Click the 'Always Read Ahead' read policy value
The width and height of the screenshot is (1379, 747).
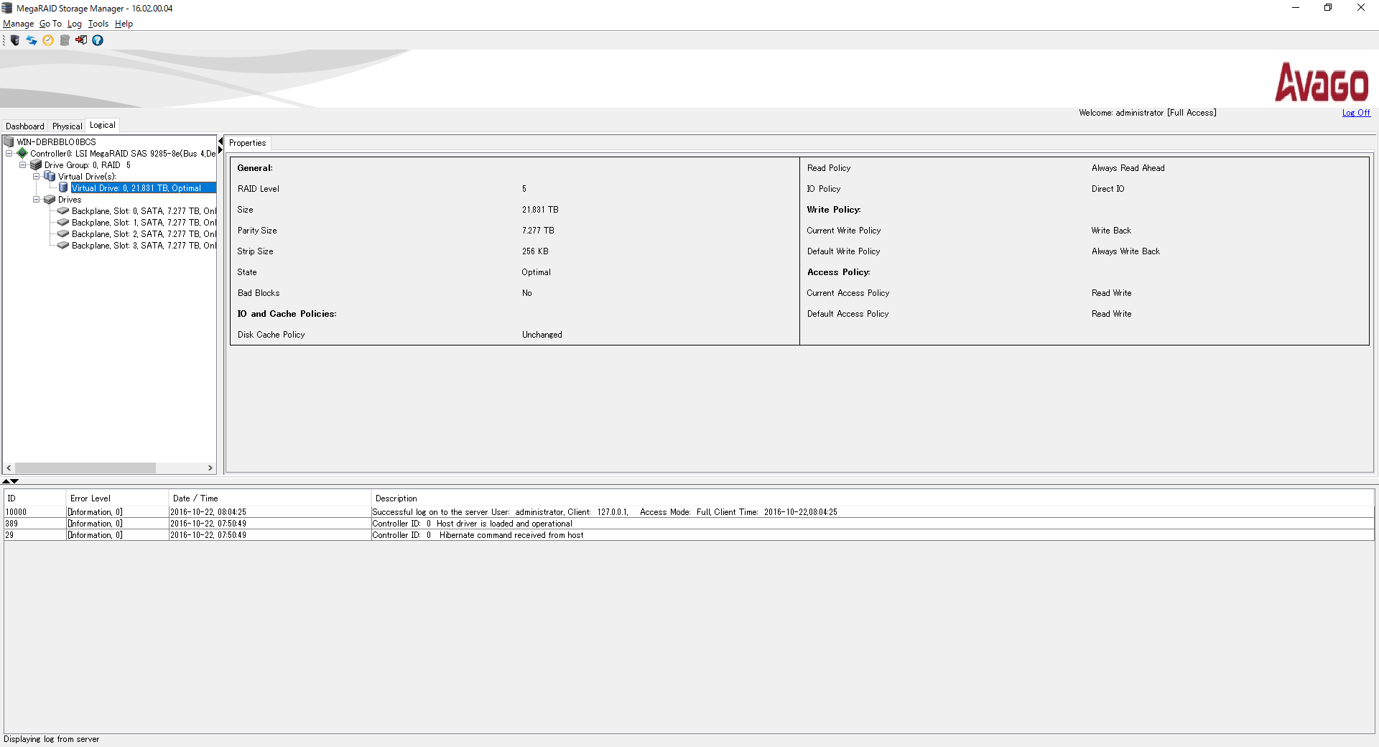point(1128,168)
